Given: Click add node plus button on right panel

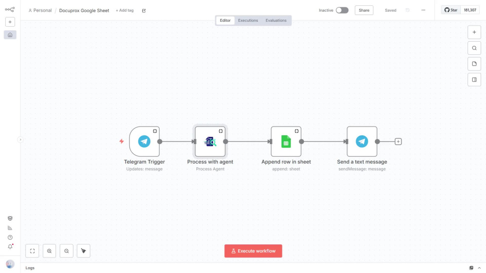Looking at the screenshot, I should point(474,32).
